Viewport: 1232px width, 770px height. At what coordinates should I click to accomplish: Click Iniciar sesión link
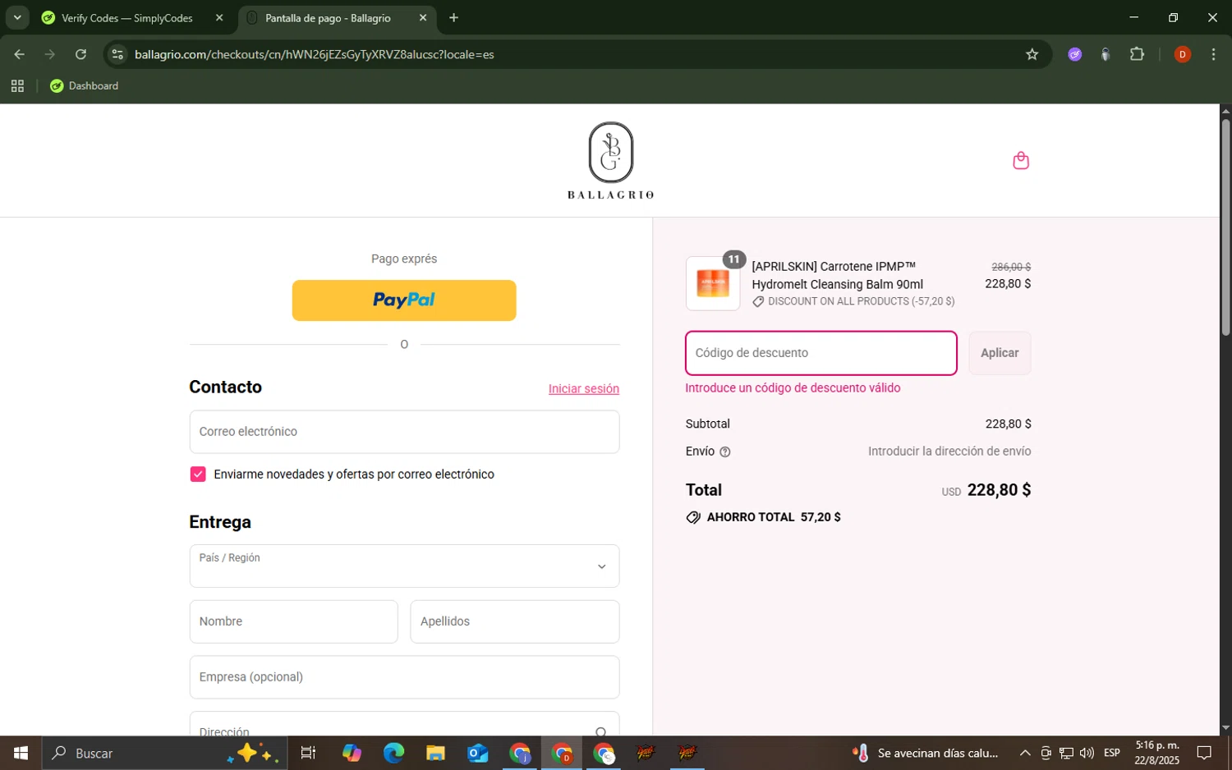584,389
